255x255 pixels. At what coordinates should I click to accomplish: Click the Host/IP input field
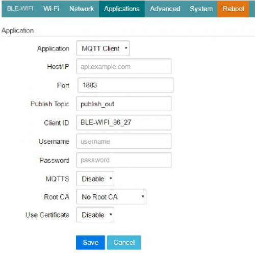[x=124, y=66]
